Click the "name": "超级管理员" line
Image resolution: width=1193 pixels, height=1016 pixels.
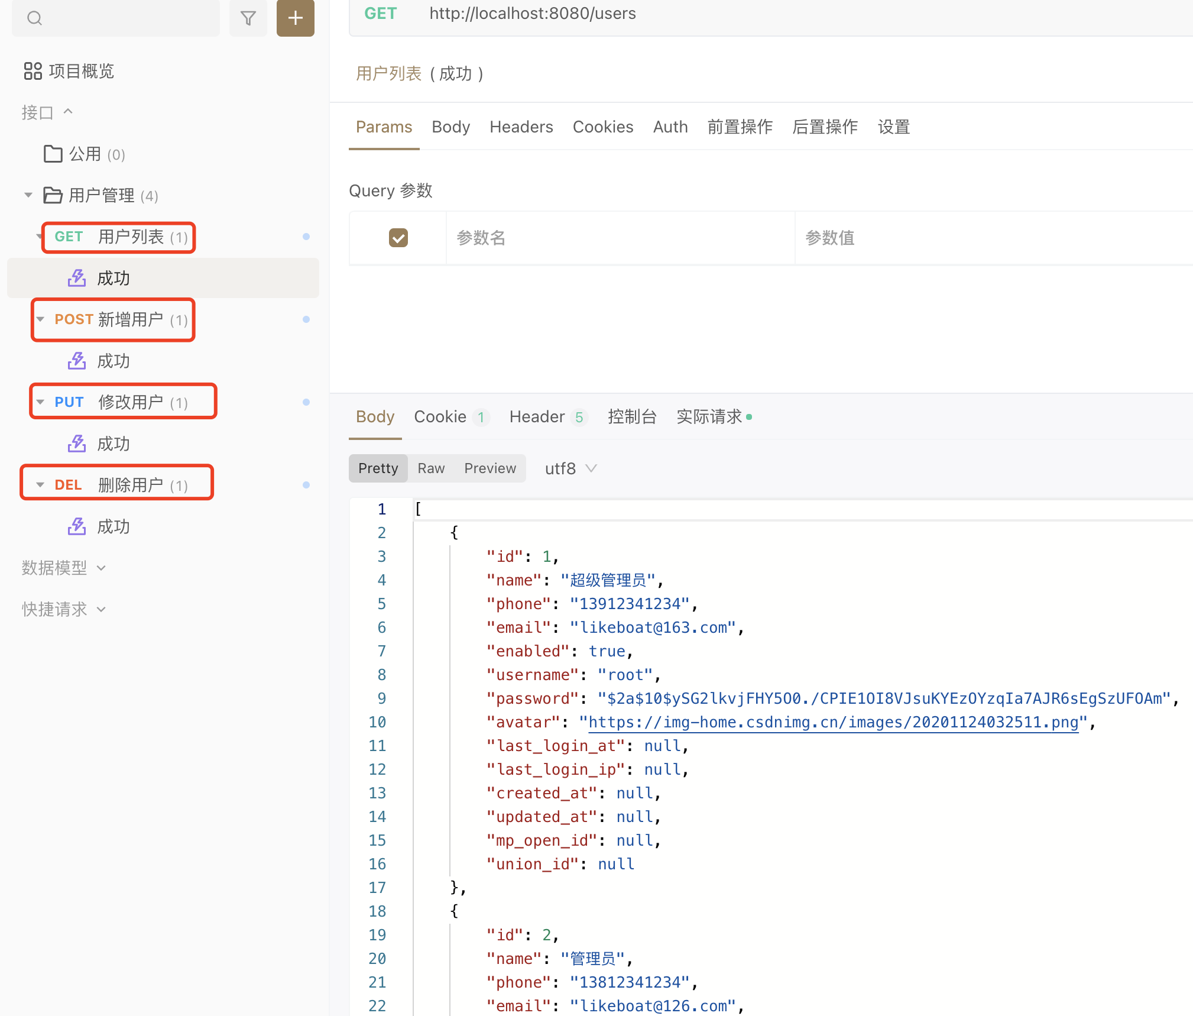click(575, 580)
